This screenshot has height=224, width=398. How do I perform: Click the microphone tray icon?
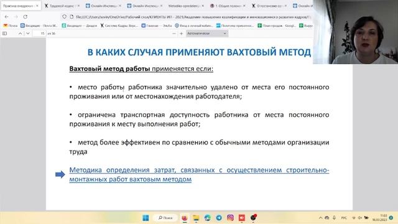pyautogui.click(x=335, y=218)
